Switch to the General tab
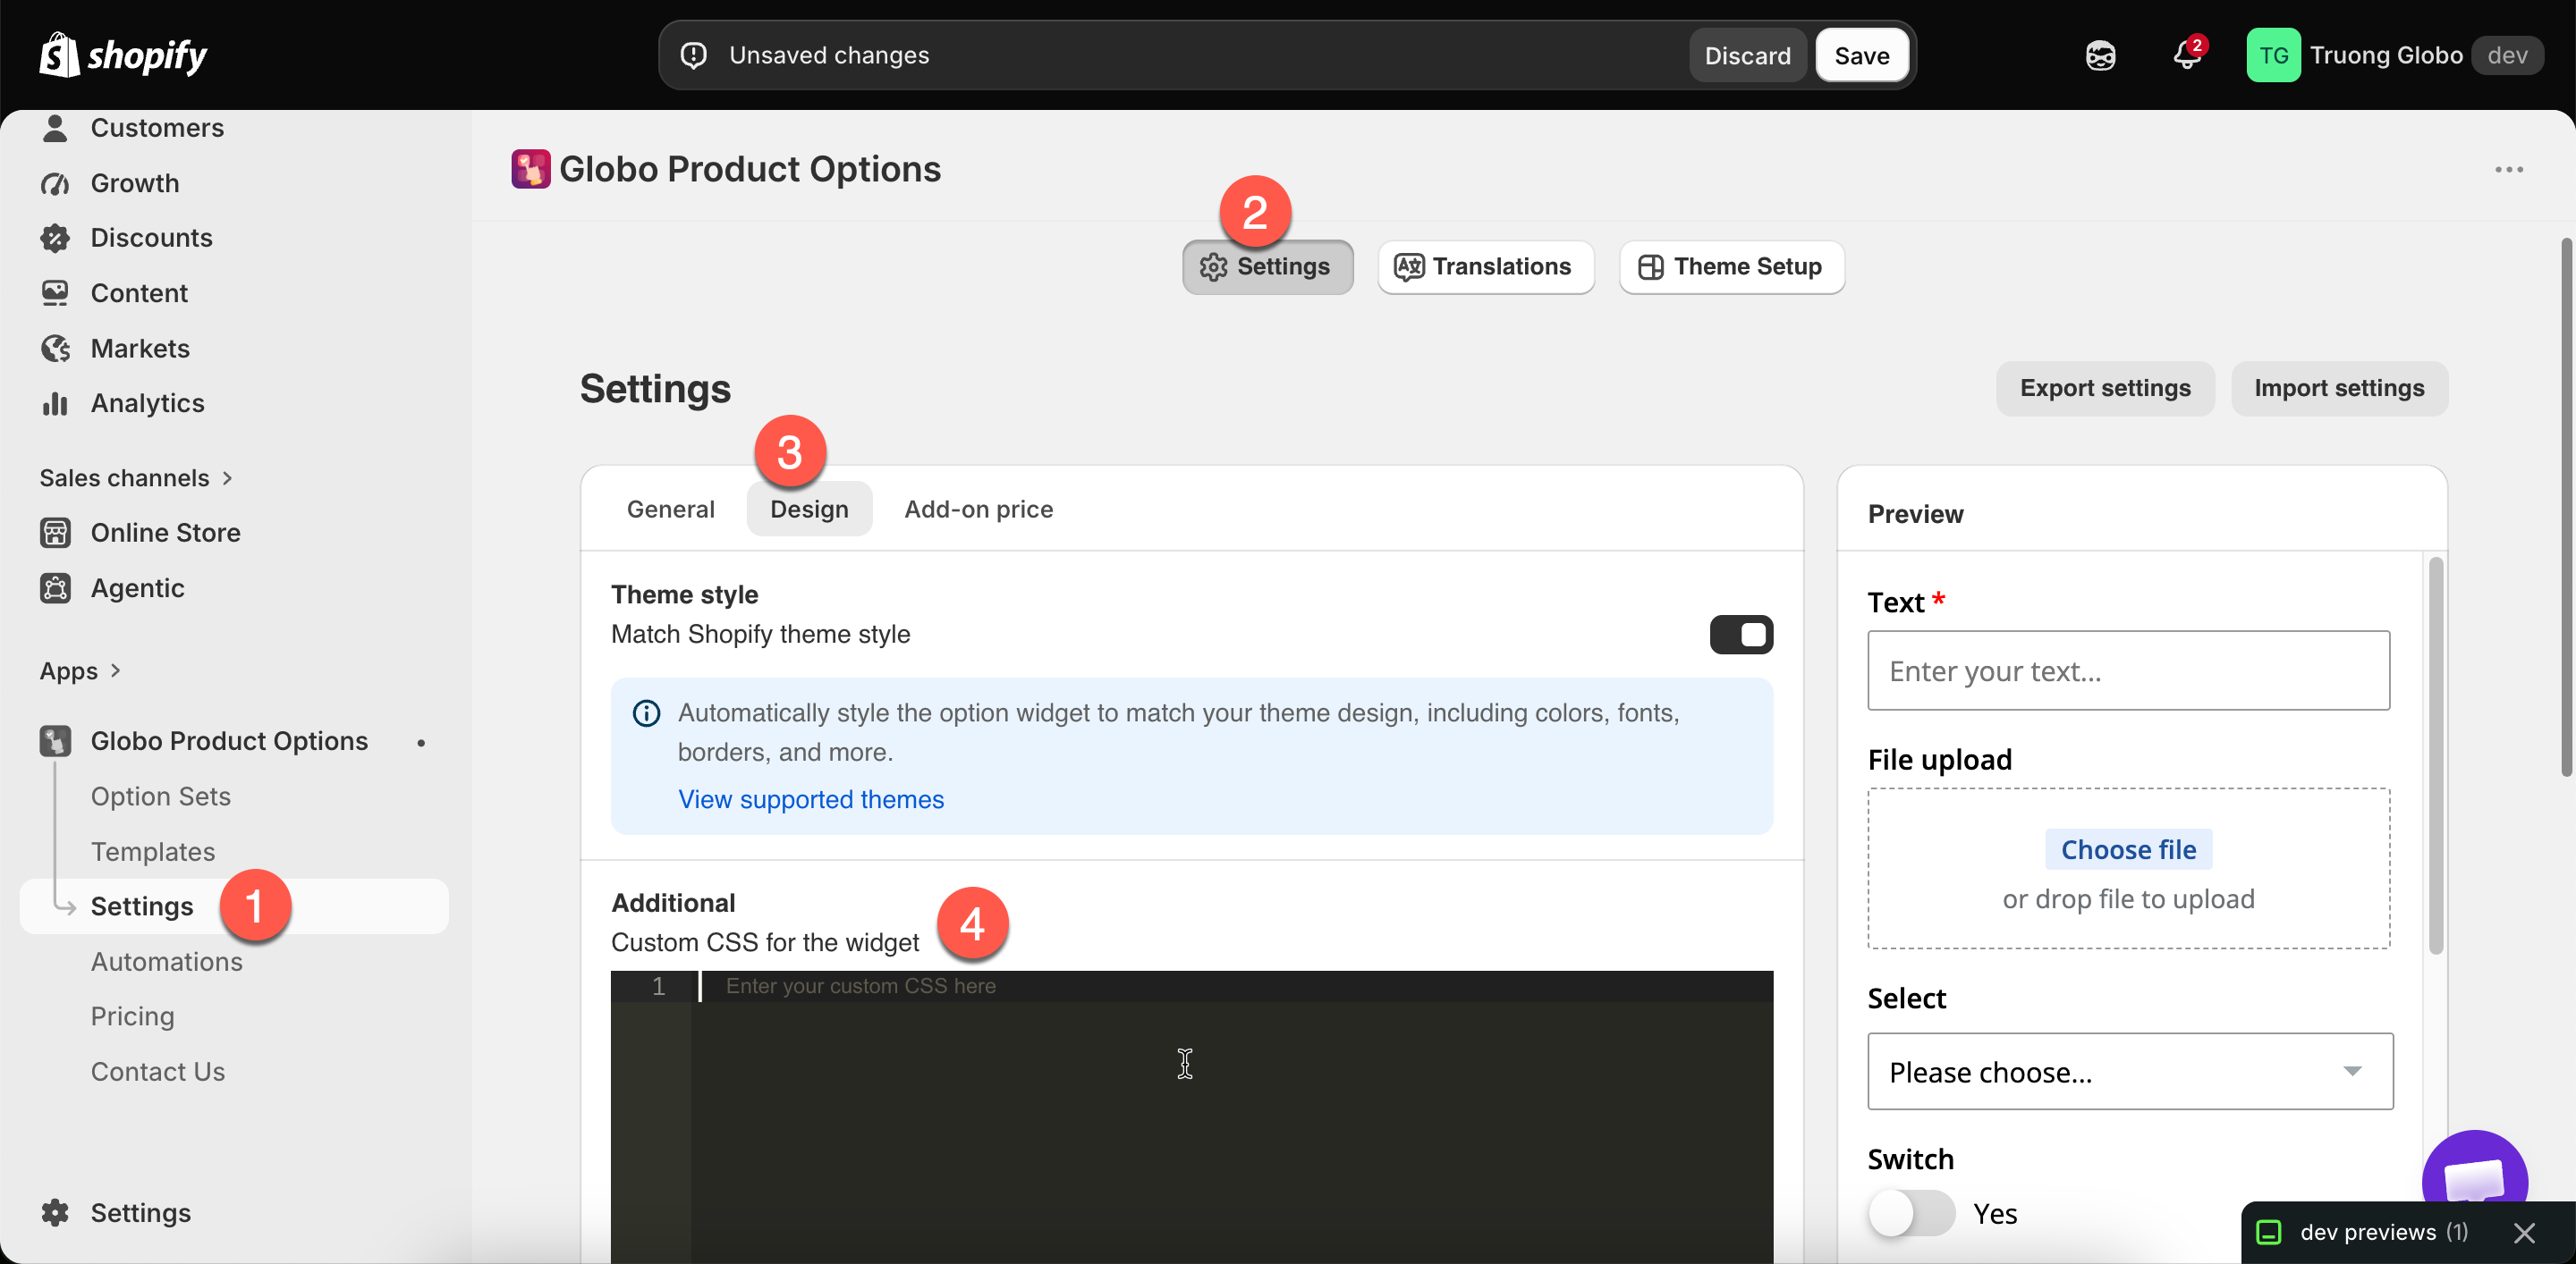Screen dimensions: 2576x1264 point(670,509)
